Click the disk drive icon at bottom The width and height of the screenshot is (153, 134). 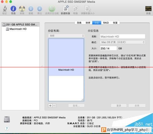point(7,119)
